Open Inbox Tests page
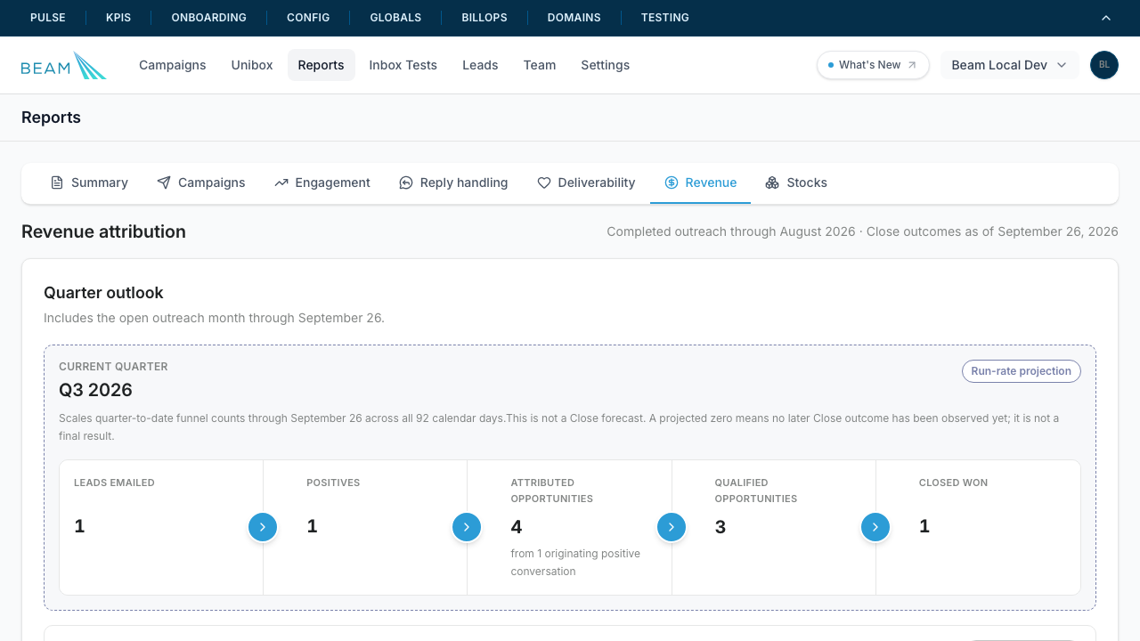This screenshot has height=641, width=1140. point(403,65)
